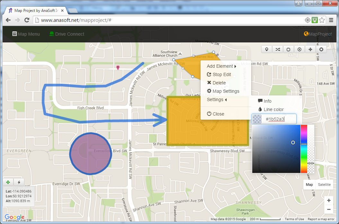The image size is (339, 224).
Task: Open a new browser tab
Action: click(x=73, y=10)
